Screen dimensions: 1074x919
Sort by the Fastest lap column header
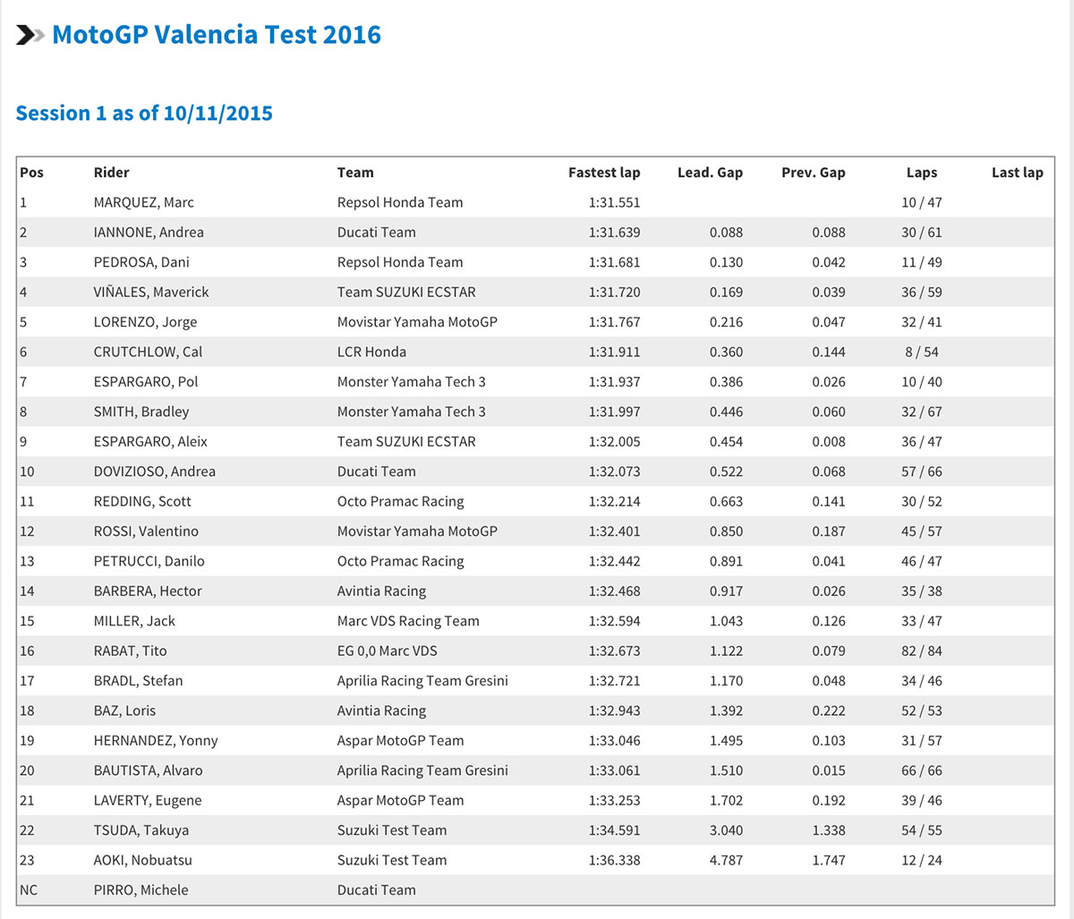(604, 173)
